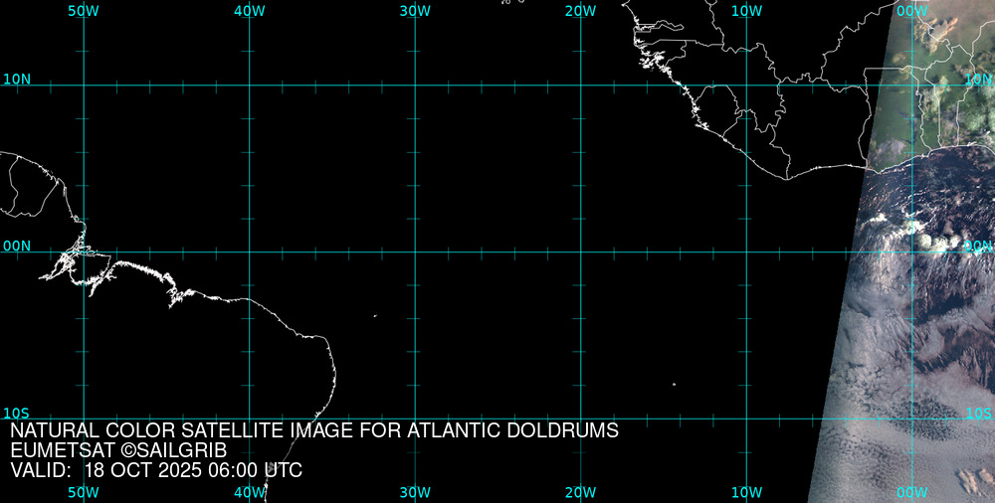Click grid intersection of 20W and 10N
This screenshot has width=995, height=503.
[580, 84]
